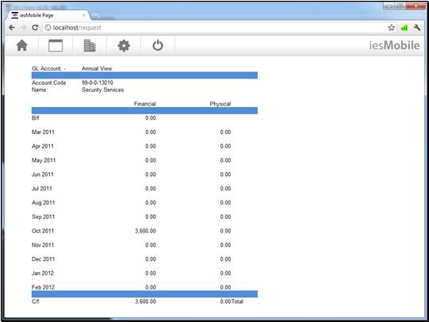Click the Mar 2011 row label
Image resolution: width=429 pixels, height=322 pixels.
43,132
